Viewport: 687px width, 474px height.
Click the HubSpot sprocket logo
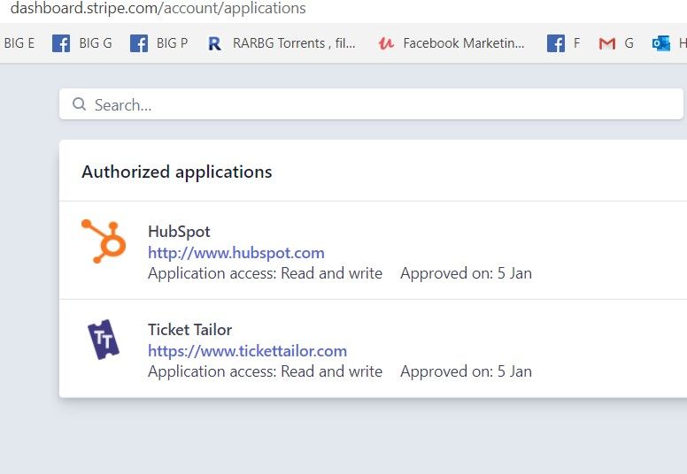104,241
